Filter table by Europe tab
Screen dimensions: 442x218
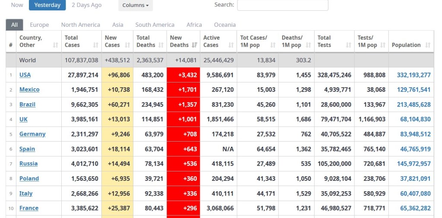point(39,25)
